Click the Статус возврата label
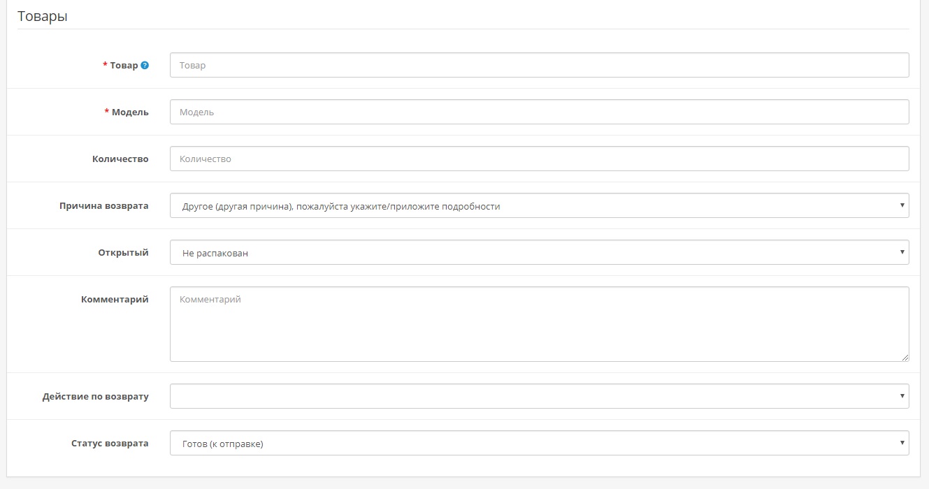 (x=110, y=443)
